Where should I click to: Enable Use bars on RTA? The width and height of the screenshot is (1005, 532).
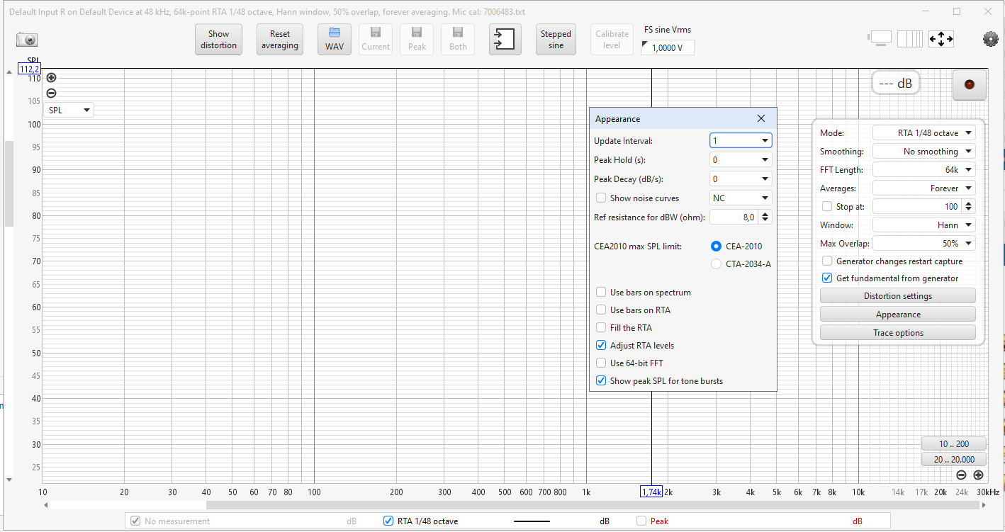(x=601, y=310)
